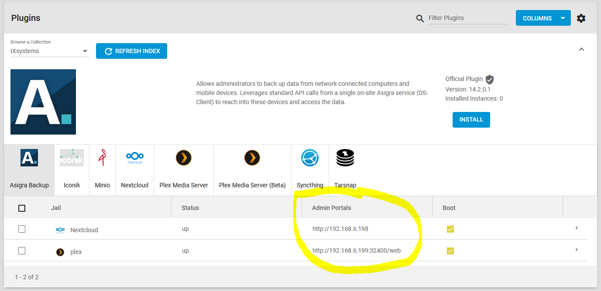This screenshot has width=601, height=291.
Task: Open the settings gear icon
Action: click(x=581, y=18)
